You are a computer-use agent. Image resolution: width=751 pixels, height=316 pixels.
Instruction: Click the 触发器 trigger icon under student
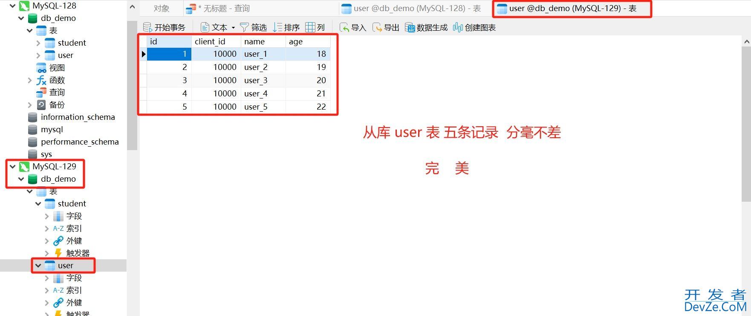pos(58,253)
